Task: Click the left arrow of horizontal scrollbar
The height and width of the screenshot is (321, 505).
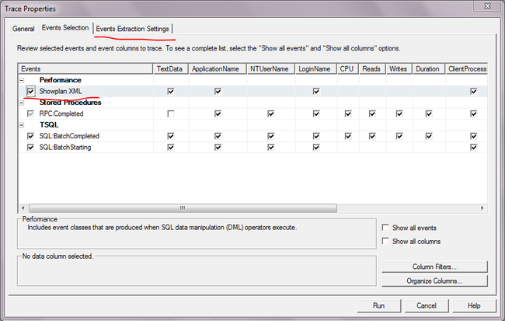Action: pyautogui.click(x=23, y=208)
